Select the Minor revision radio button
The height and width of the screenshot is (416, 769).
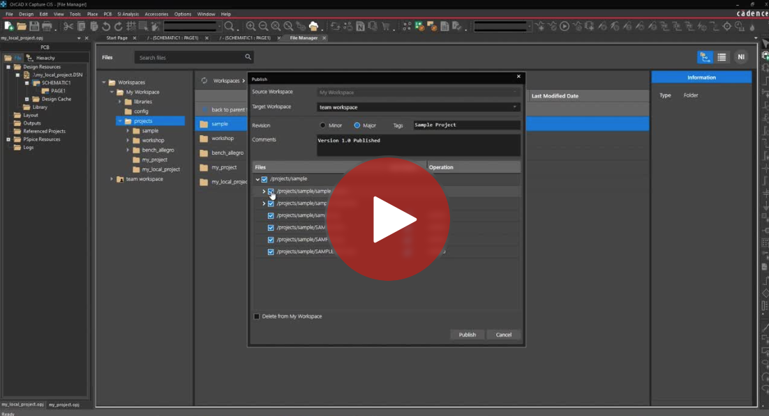[x=322, y=125]
